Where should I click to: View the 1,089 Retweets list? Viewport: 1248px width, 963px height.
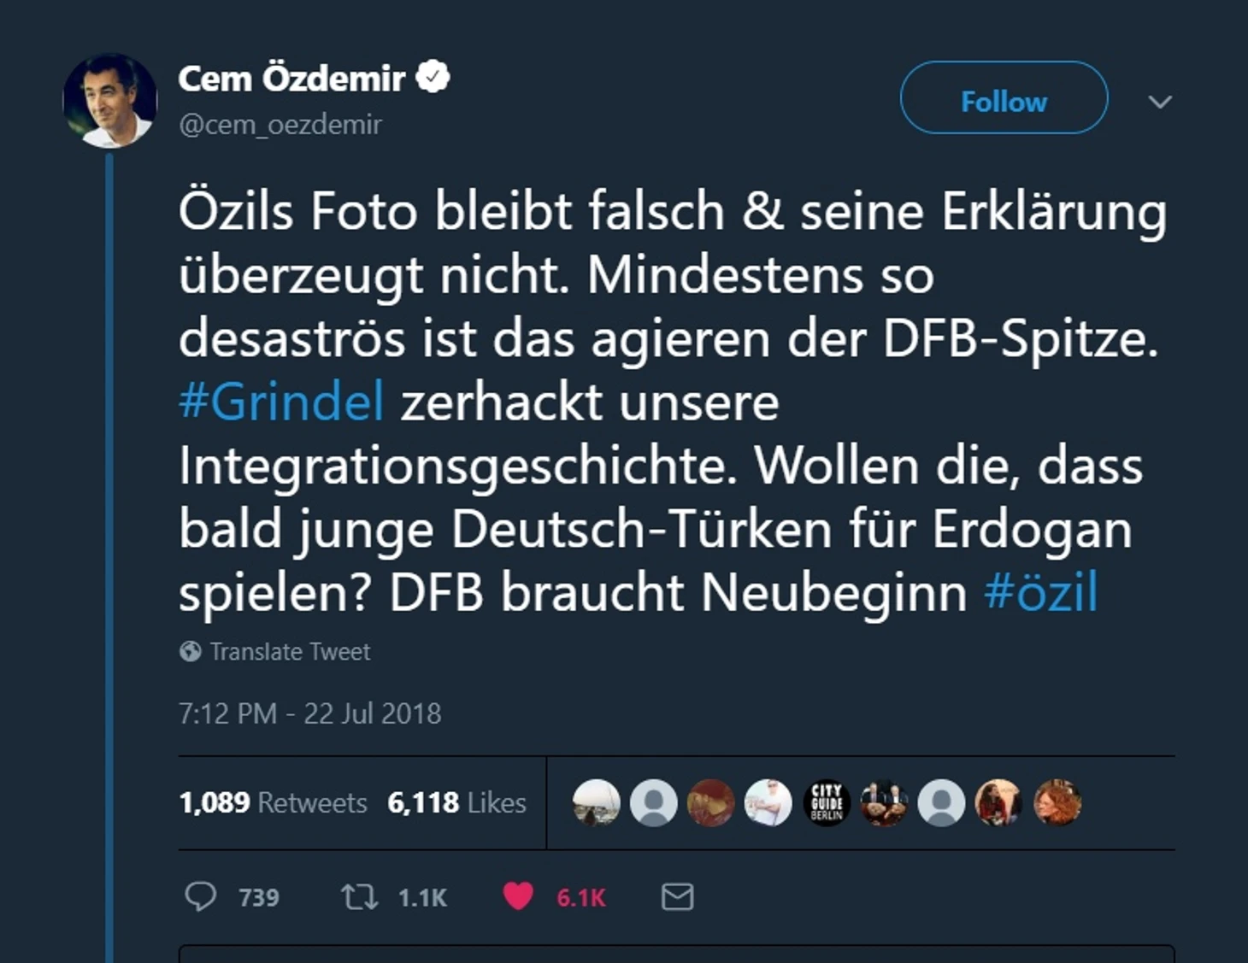(x=273, y=803)
